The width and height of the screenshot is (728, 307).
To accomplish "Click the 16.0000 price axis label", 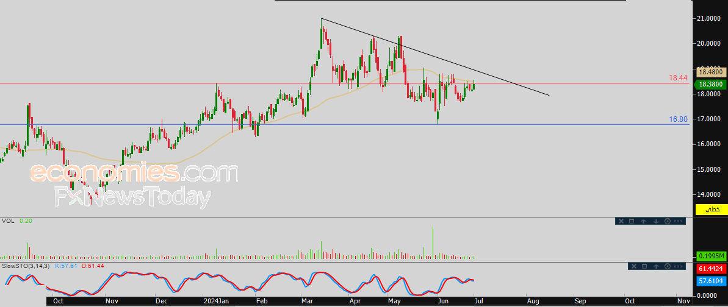I will pos(710,144).
